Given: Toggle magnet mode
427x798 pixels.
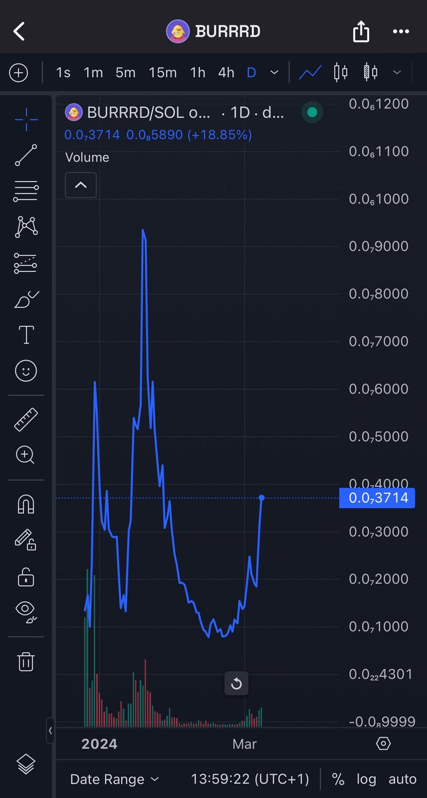Looking at the screenshot, I should pos(26,505).
